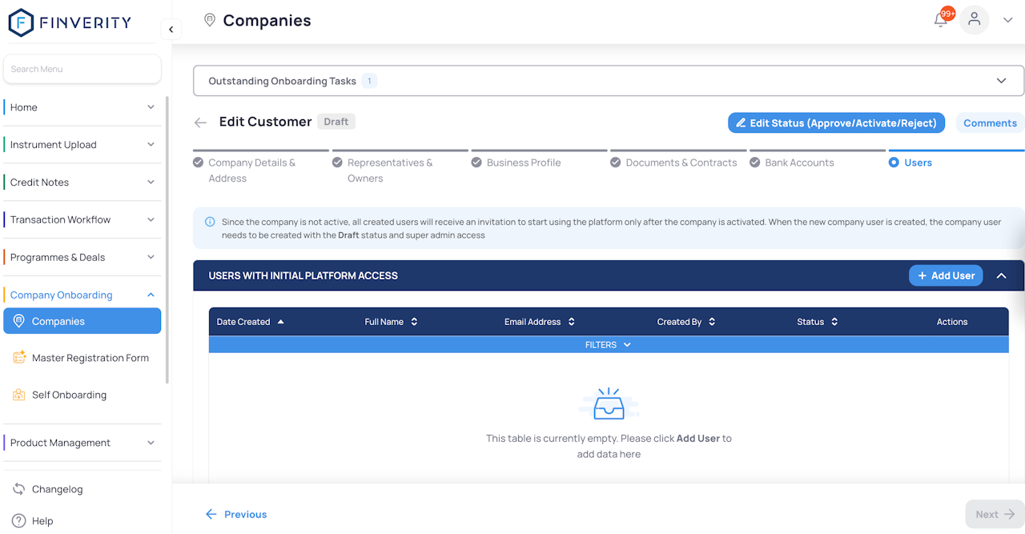
Task: Click the Add User button
Action: pos(945,275)
